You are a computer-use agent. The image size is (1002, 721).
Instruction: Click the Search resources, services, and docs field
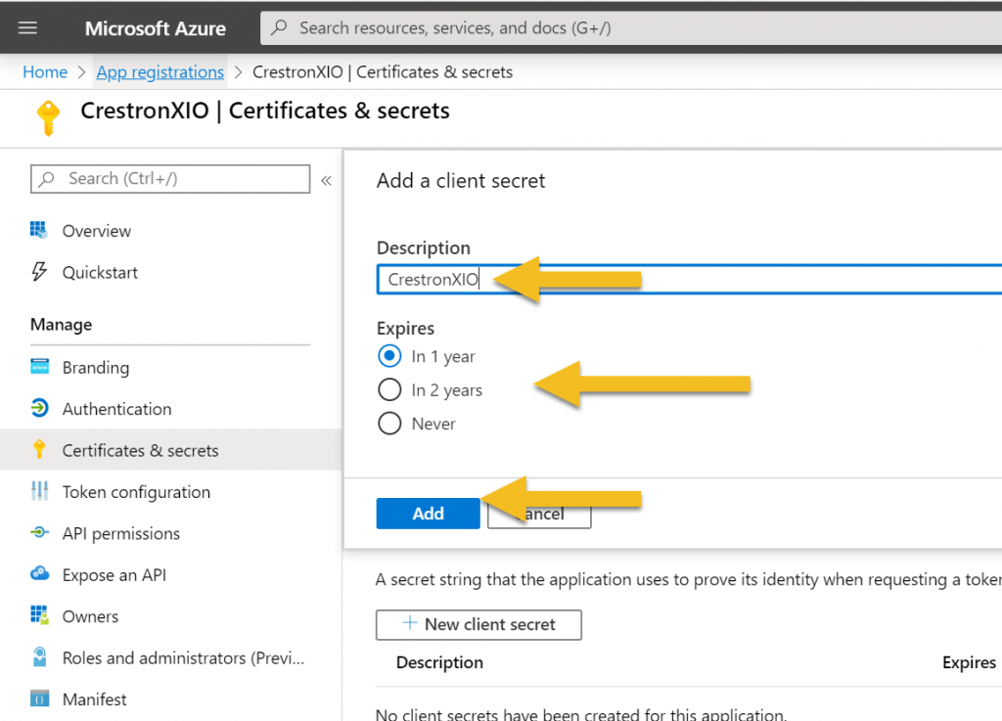coord(631,27)
